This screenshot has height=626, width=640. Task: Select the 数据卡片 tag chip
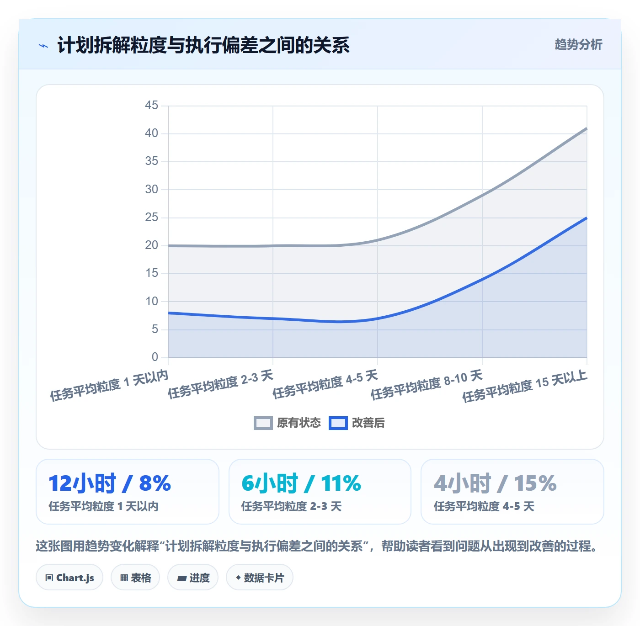point(260,578)
